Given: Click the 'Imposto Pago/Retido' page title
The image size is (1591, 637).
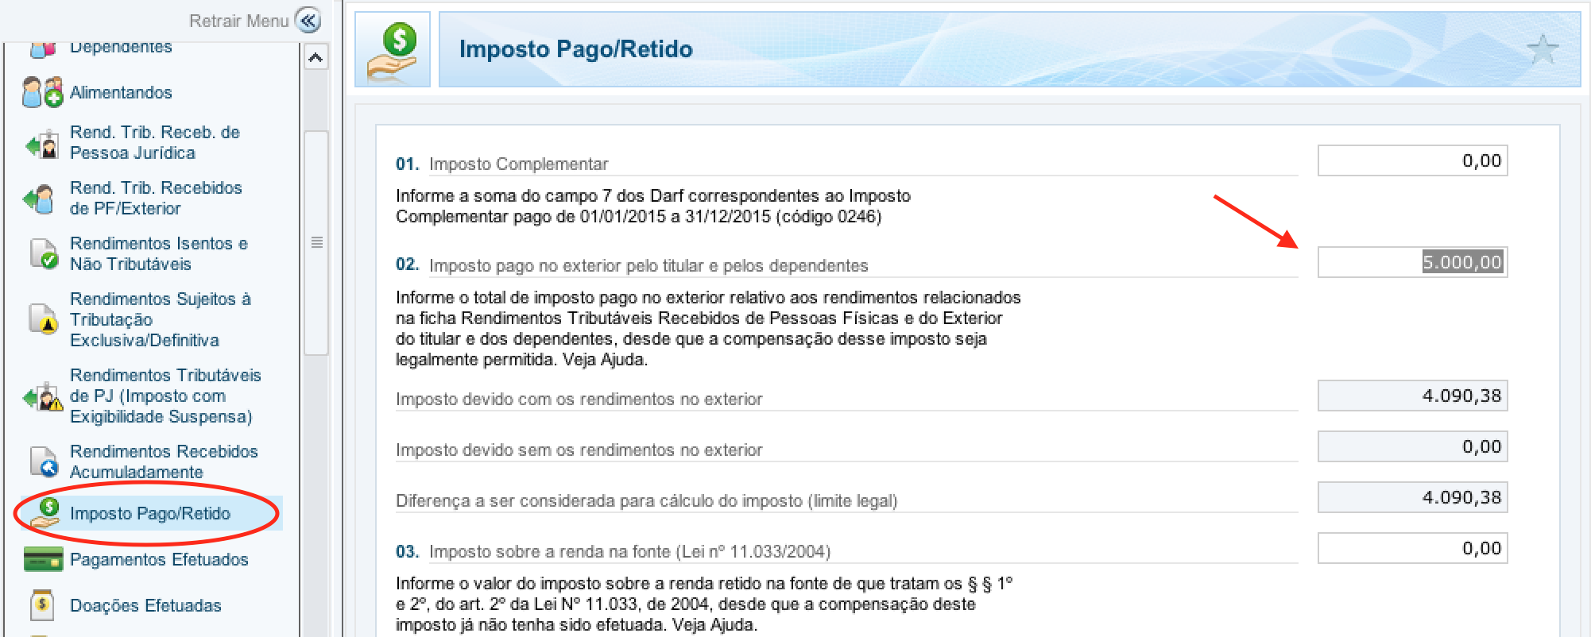Looking at the screenshot, I should tap(576, 49).
